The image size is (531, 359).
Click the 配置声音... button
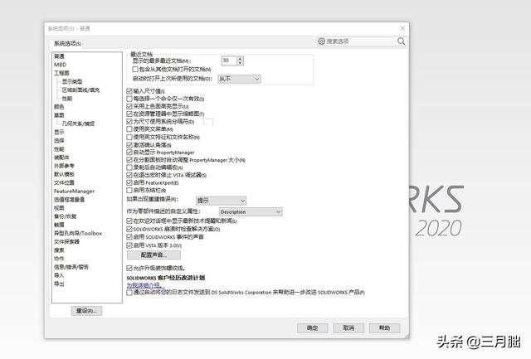tap(153, 255)
